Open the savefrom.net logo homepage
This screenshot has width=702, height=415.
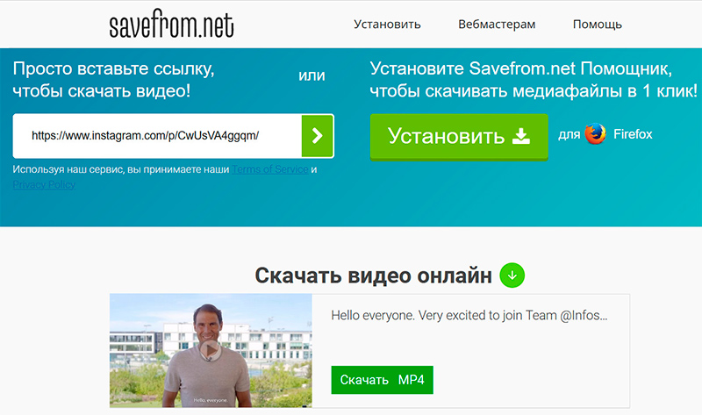pyautogui.click(x=171, y=24)
